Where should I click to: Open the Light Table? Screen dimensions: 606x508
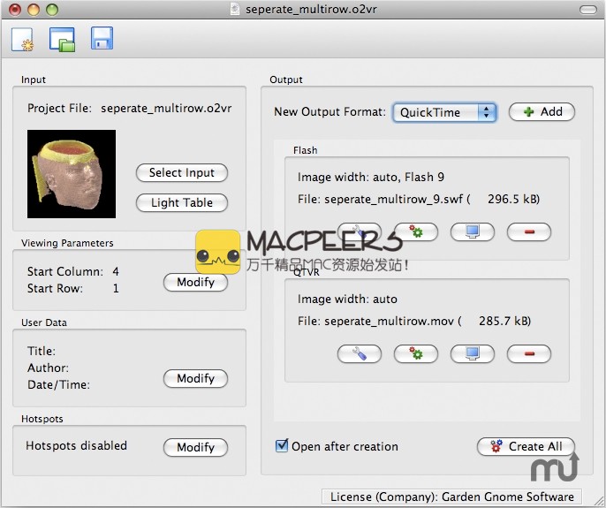(182, 202)
